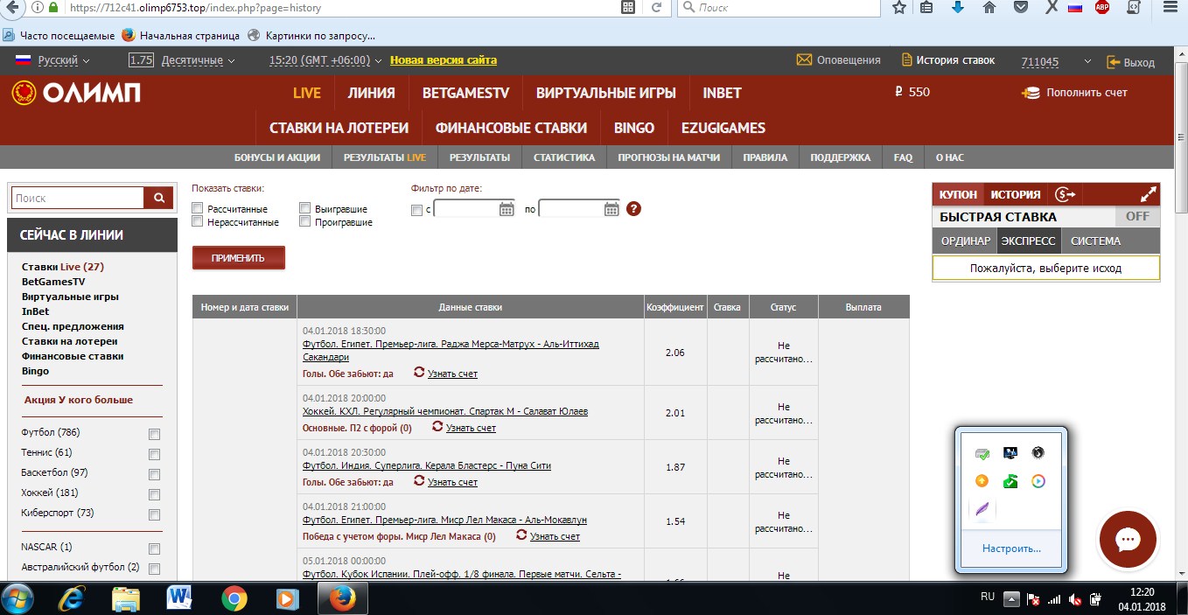Launch Microsoft Word from the taskbar
This screenshot has width=1188, height=615.
coord(179,598)
